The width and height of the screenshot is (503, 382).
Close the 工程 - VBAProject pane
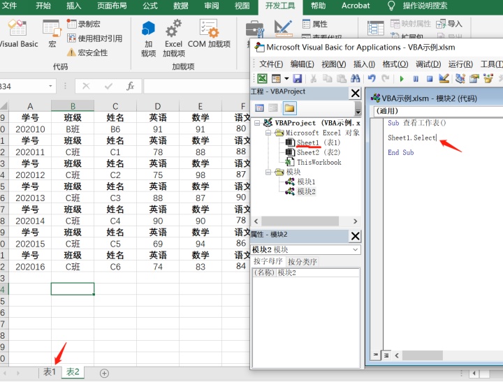click(x=355, y=94)
